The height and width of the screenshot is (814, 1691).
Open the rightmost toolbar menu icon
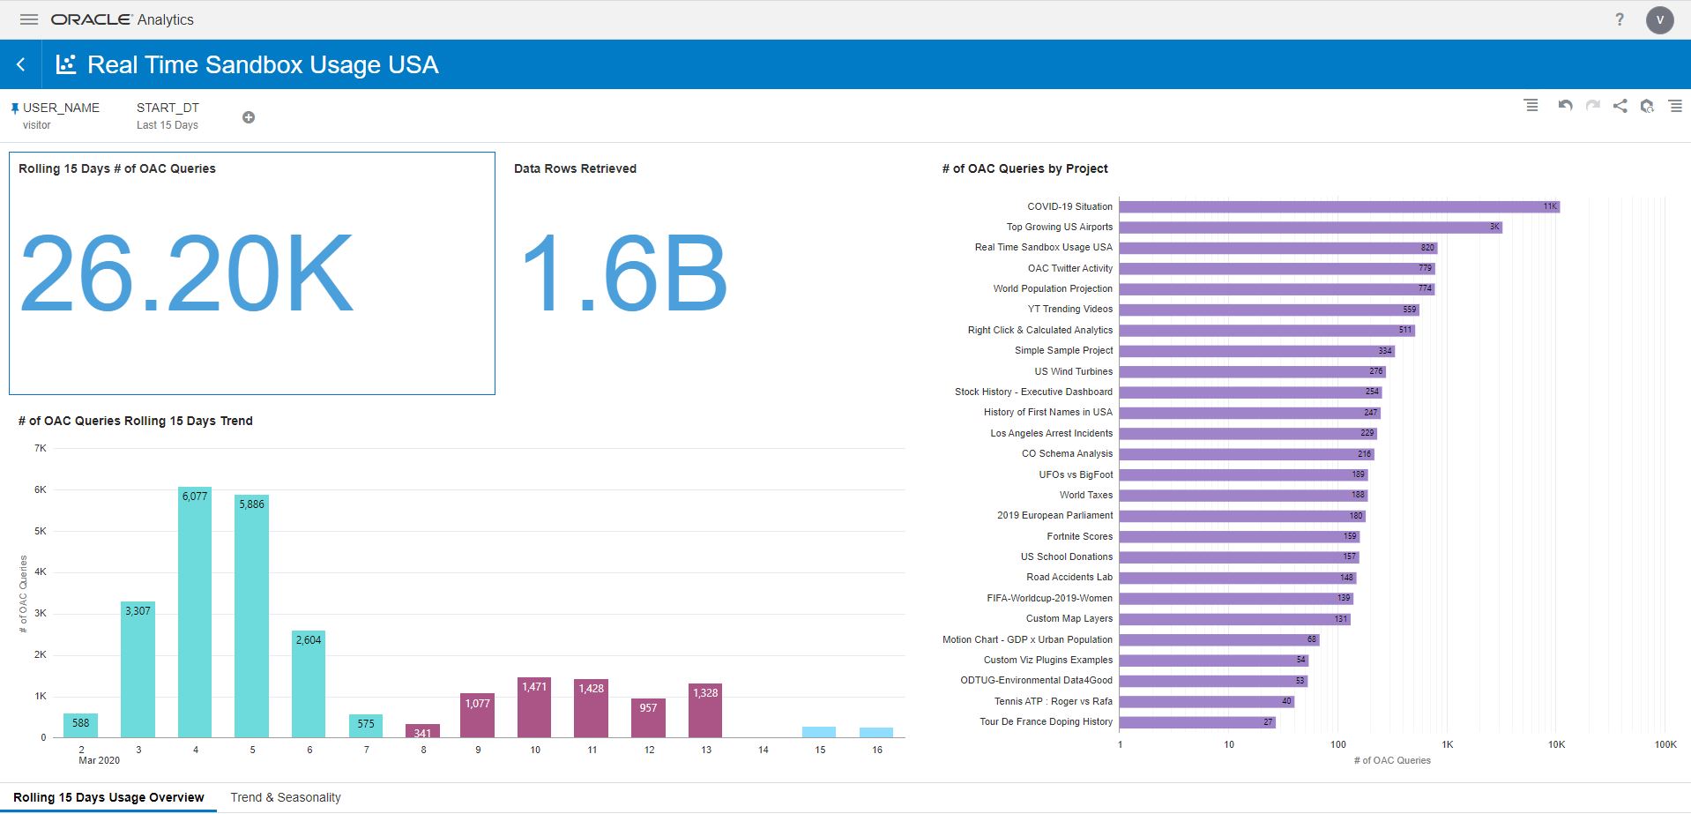pyautogui.click(x=1675, y=106)
